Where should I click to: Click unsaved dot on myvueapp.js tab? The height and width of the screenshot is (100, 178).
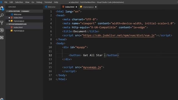96,7
